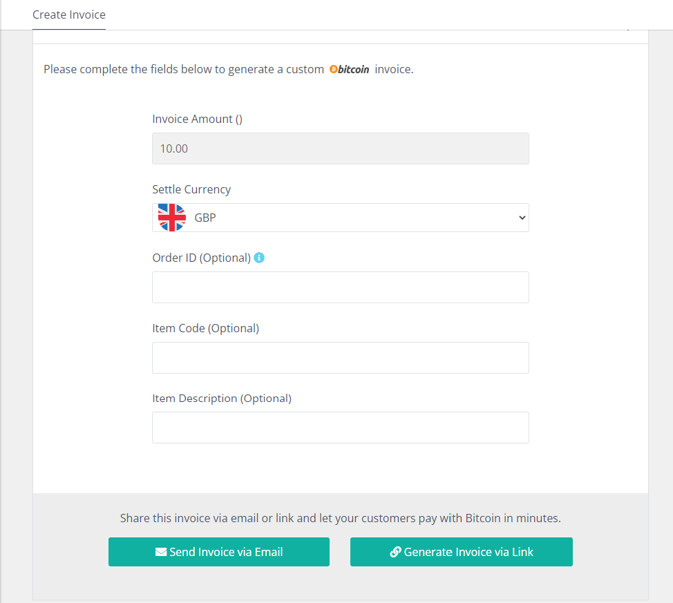Screen dimensions: 673x603
Task: Select the Create Invoice header label
Action: coord(68,15)
